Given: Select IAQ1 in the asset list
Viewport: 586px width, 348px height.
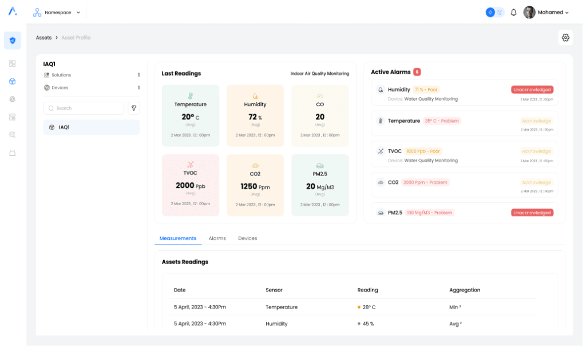Looking at the screenshot, I should [x=91, y=127].
